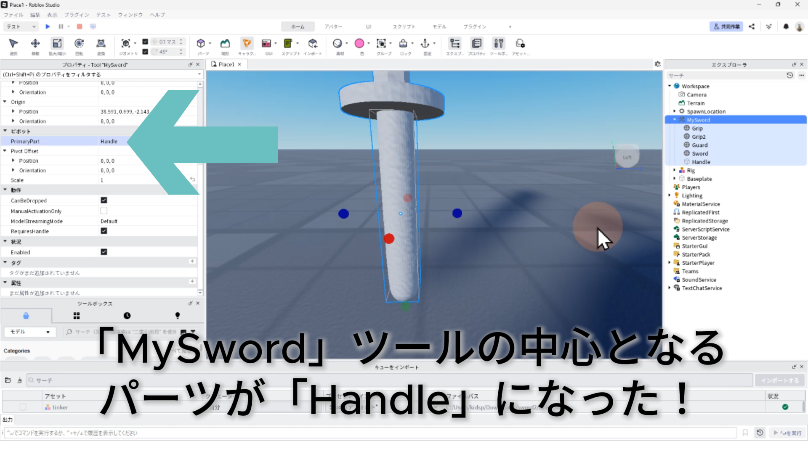Image resolution: width=808 pixels, height=454 pixels.
Task: Click the 共同作業 collaborate button
Action: (x=726, y=26)
